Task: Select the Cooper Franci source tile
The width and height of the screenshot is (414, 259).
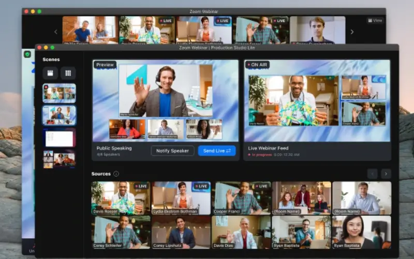Action: pos(241,198)
